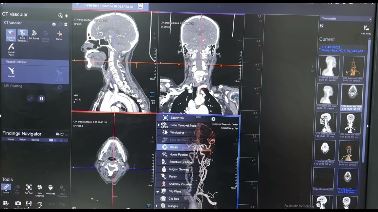Expand Bone Removal Tools submenu arrow
Image resolution: width=378 pixels, height=212 pixels.
pyautogui.click(x=159, y=125)
